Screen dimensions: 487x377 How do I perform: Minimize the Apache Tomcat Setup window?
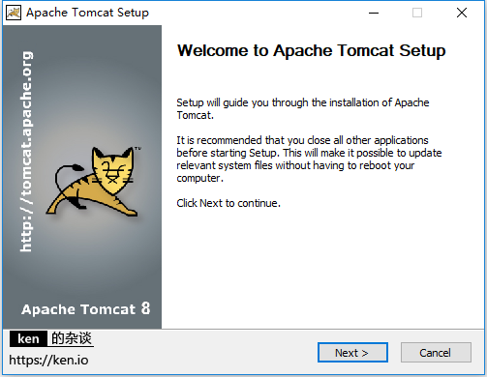pyautogui.click(x=374, y=13)
